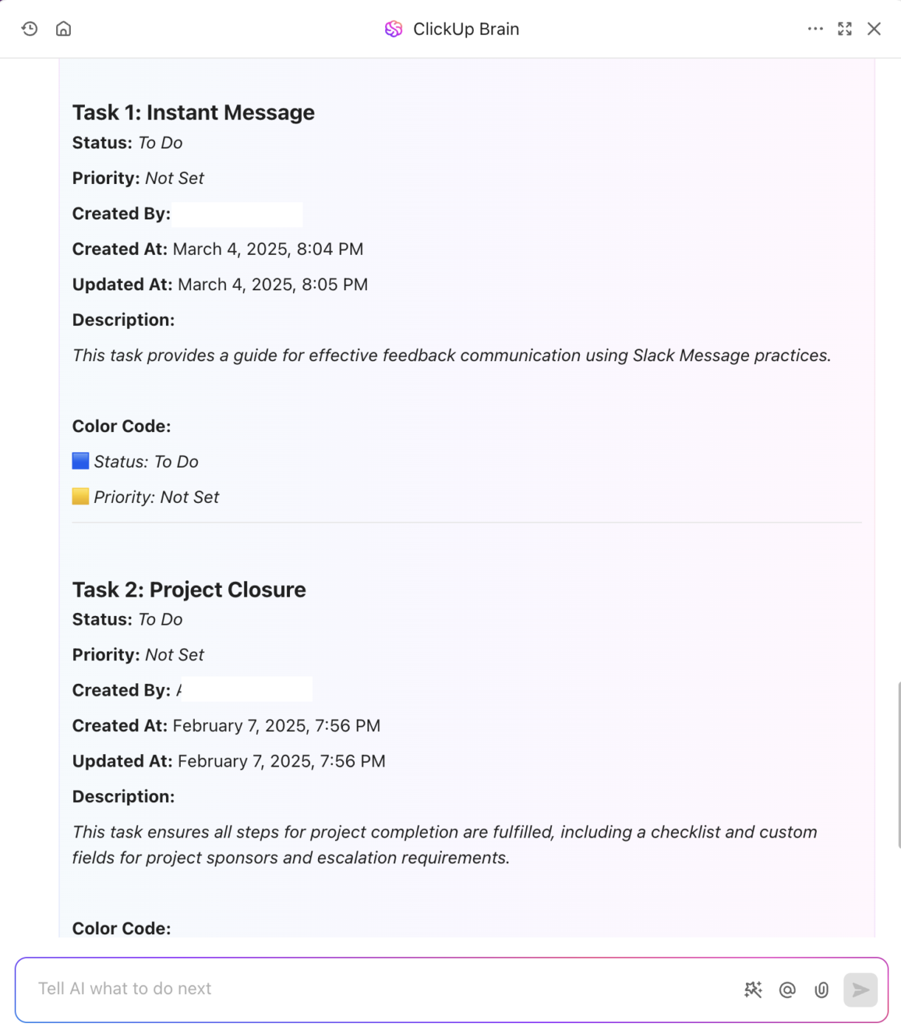Open chat history clock icon

(x=30, y=29)
